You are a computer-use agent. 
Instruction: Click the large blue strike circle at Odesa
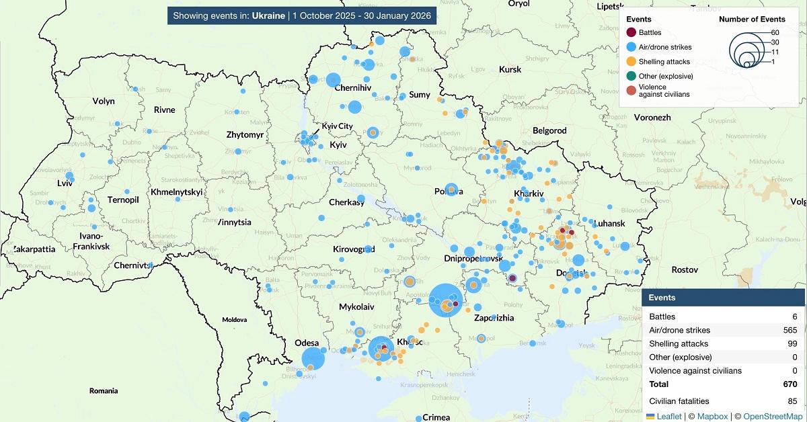[x=313, y=359]
